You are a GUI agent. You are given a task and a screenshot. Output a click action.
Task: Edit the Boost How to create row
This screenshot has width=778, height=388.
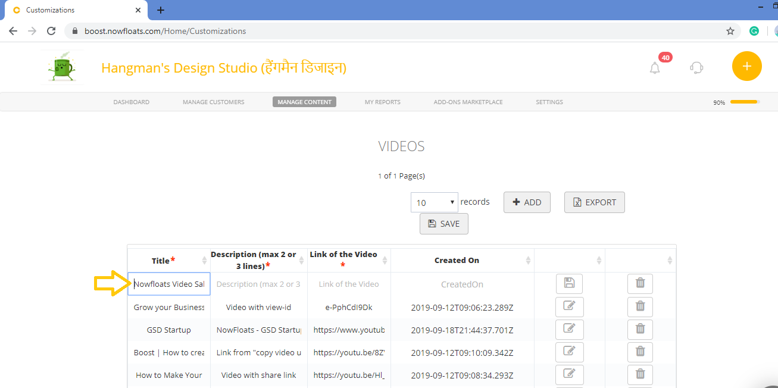tap(569, 352)
